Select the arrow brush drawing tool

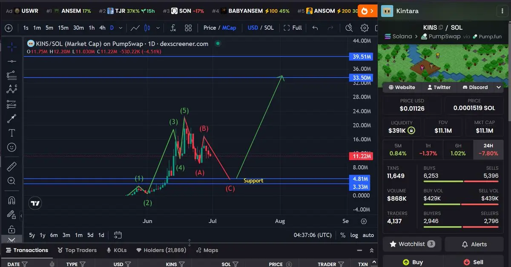tap(11, 118)
